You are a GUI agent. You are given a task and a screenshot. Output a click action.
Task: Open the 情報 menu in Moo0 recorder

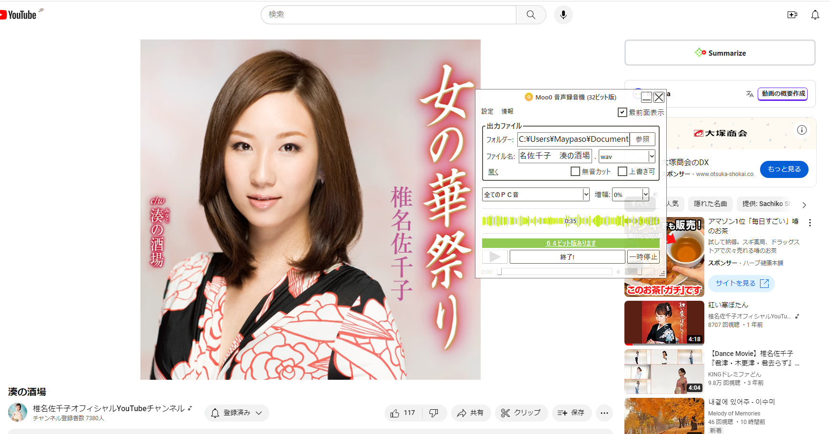[507, 111]
